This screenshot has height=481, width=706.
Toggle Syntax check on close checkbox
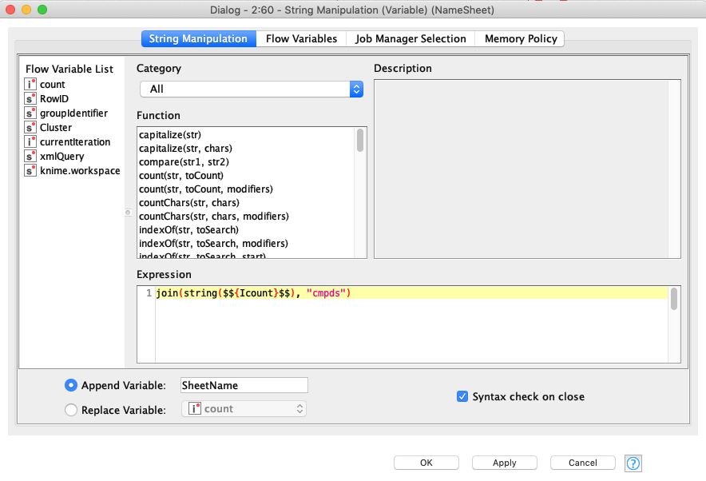[x=462, y=396]
